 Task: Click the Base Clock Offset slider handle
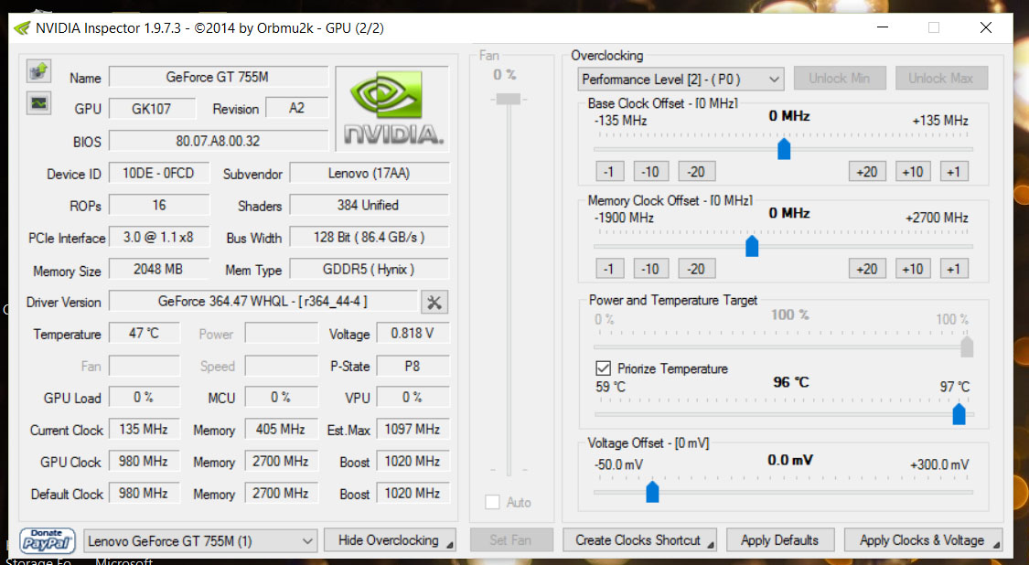point(784,149)
